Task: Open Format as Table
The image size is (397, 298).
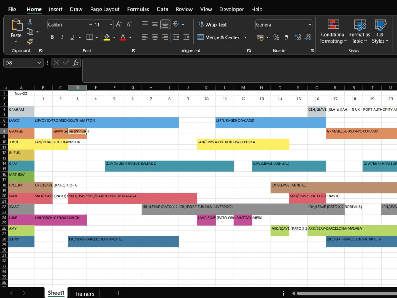Action: coord(360,31)
